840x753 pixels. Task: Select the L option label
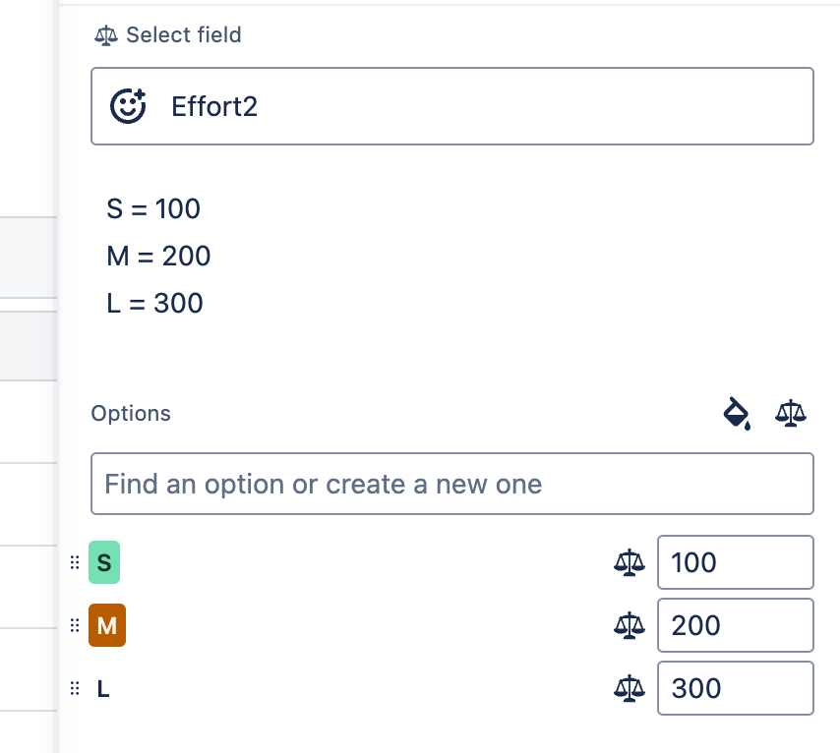pos(103,689)
